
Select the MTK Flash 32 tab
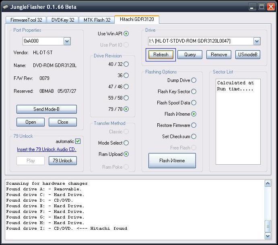97,20
